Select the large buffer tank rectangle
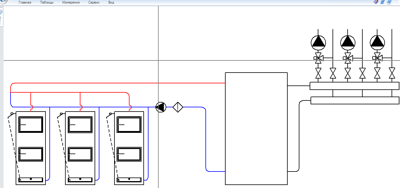Viewport: 400px width, 188px height. 256,129
